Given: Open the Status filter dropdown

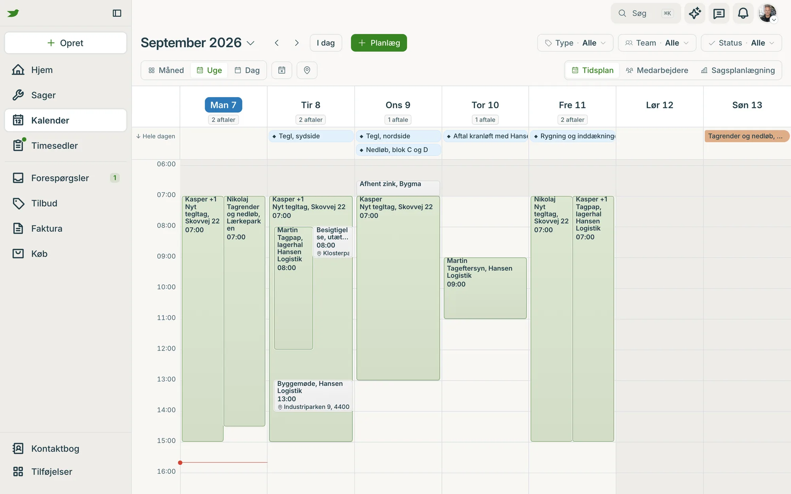Looking at the screenshot, I should (x=741, y=43).
